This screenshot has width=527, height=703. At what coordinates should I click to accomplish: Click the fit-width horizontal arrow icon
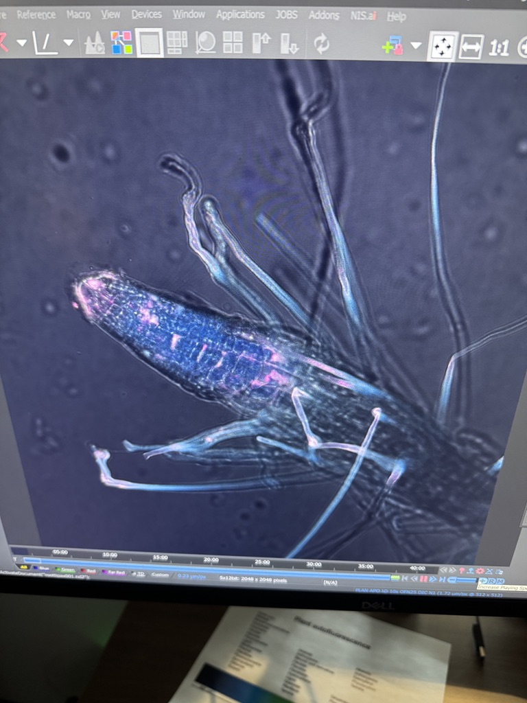pyautogui.click(x=471, y=47)
